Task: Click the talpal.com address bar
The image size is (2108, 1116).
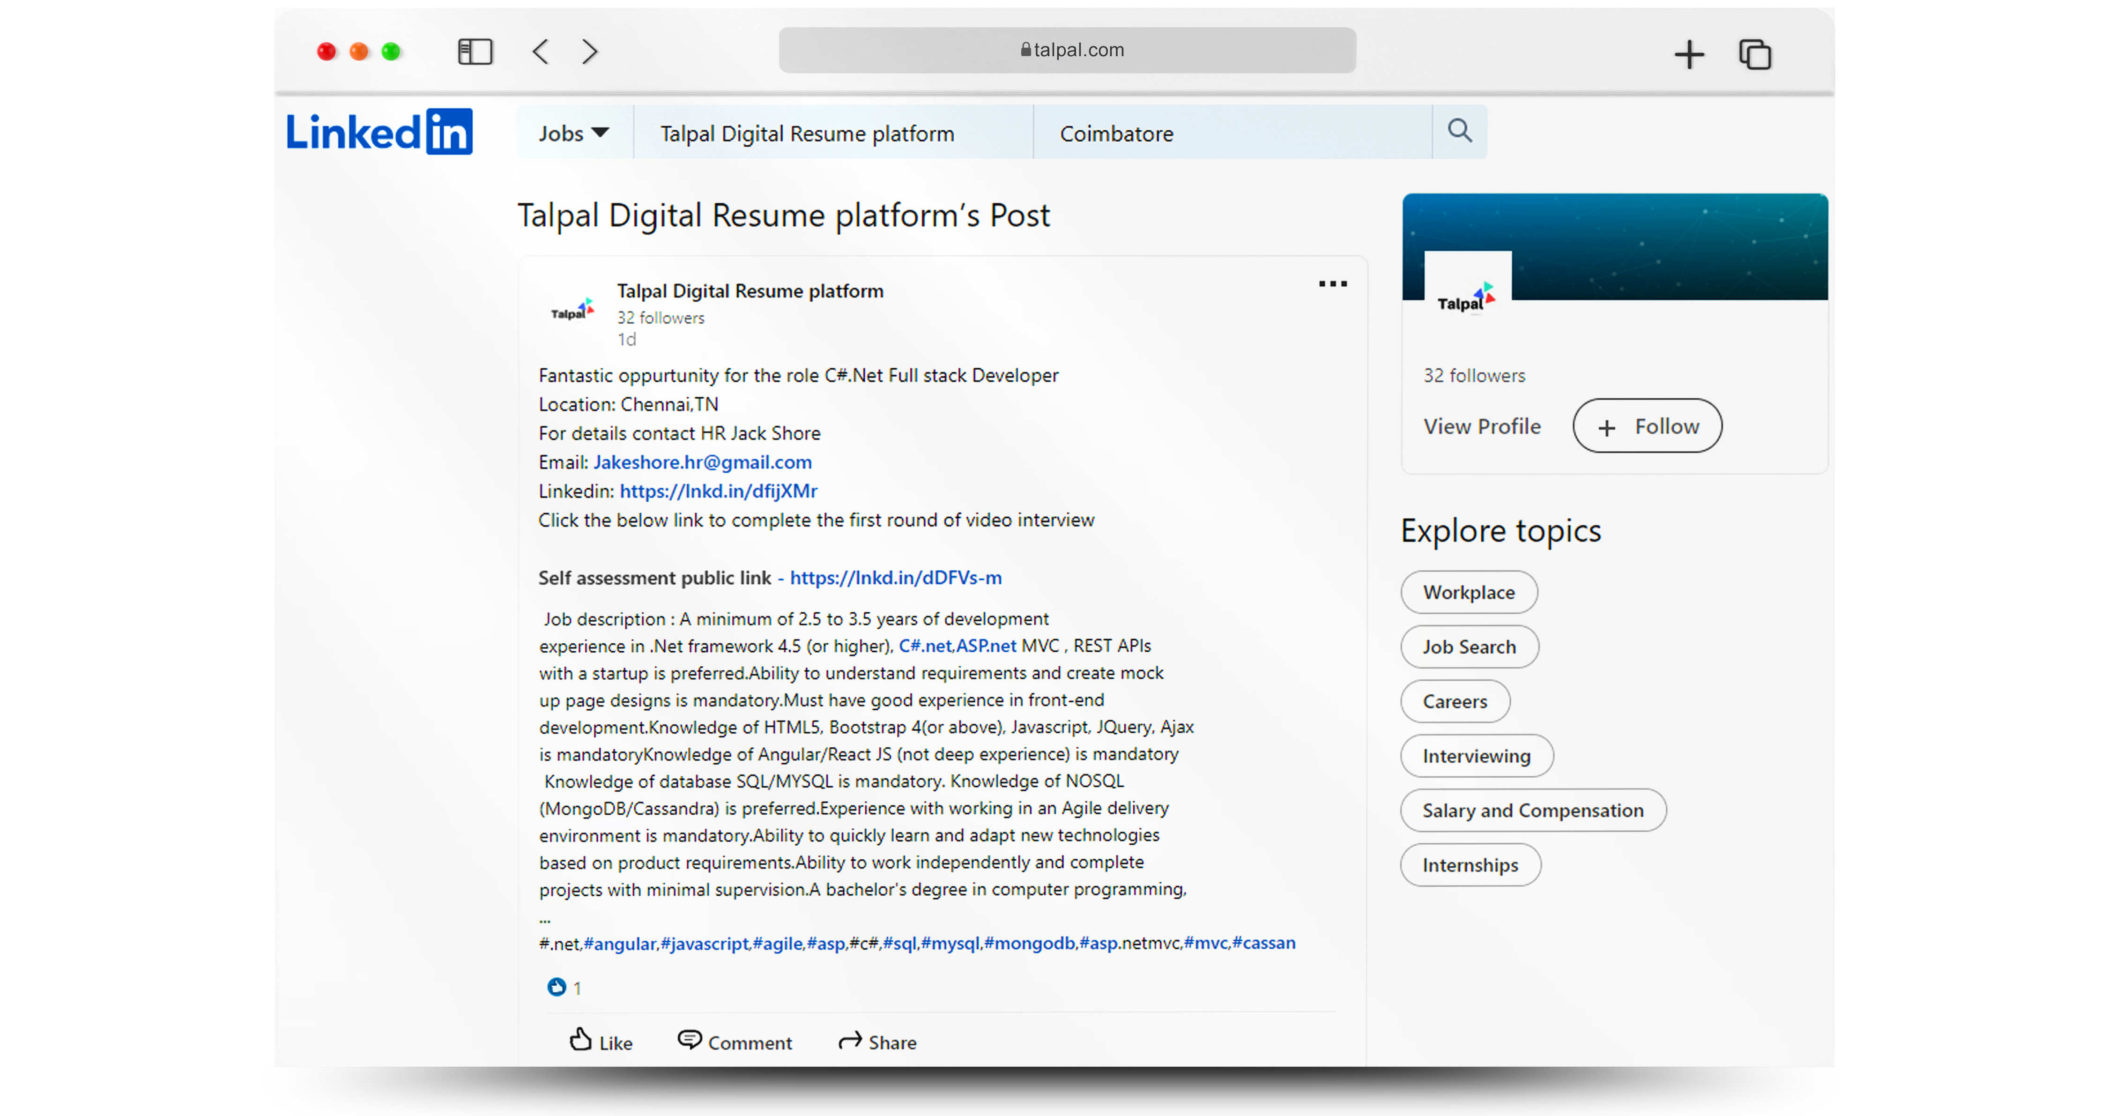Action: point(1067,50)
